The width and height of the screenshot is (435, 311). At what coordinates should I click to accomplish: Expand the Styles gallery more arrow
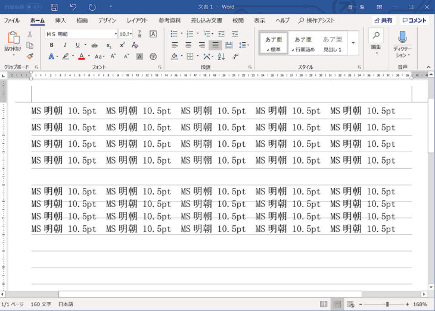point(353,43)
